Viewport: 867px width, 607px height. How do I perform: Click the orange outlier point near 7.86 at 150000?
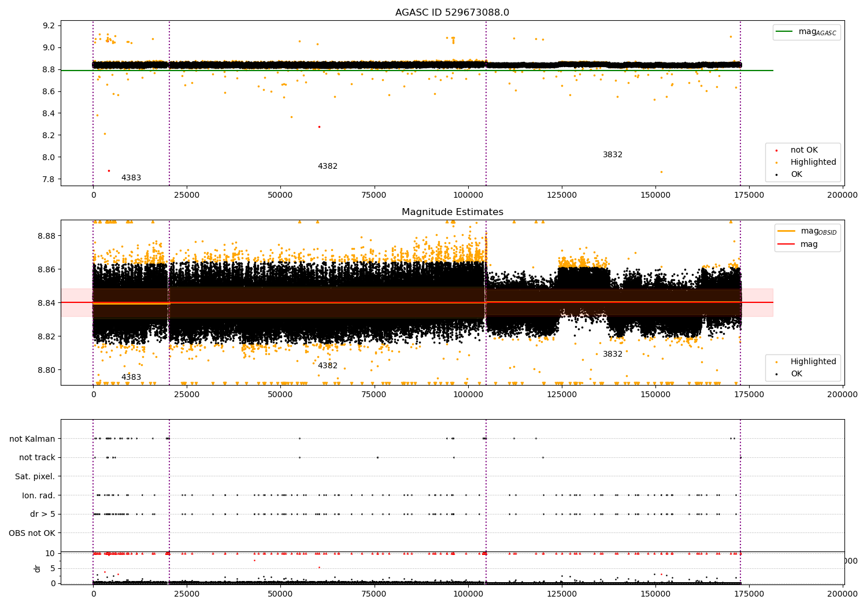pos(662,172)
